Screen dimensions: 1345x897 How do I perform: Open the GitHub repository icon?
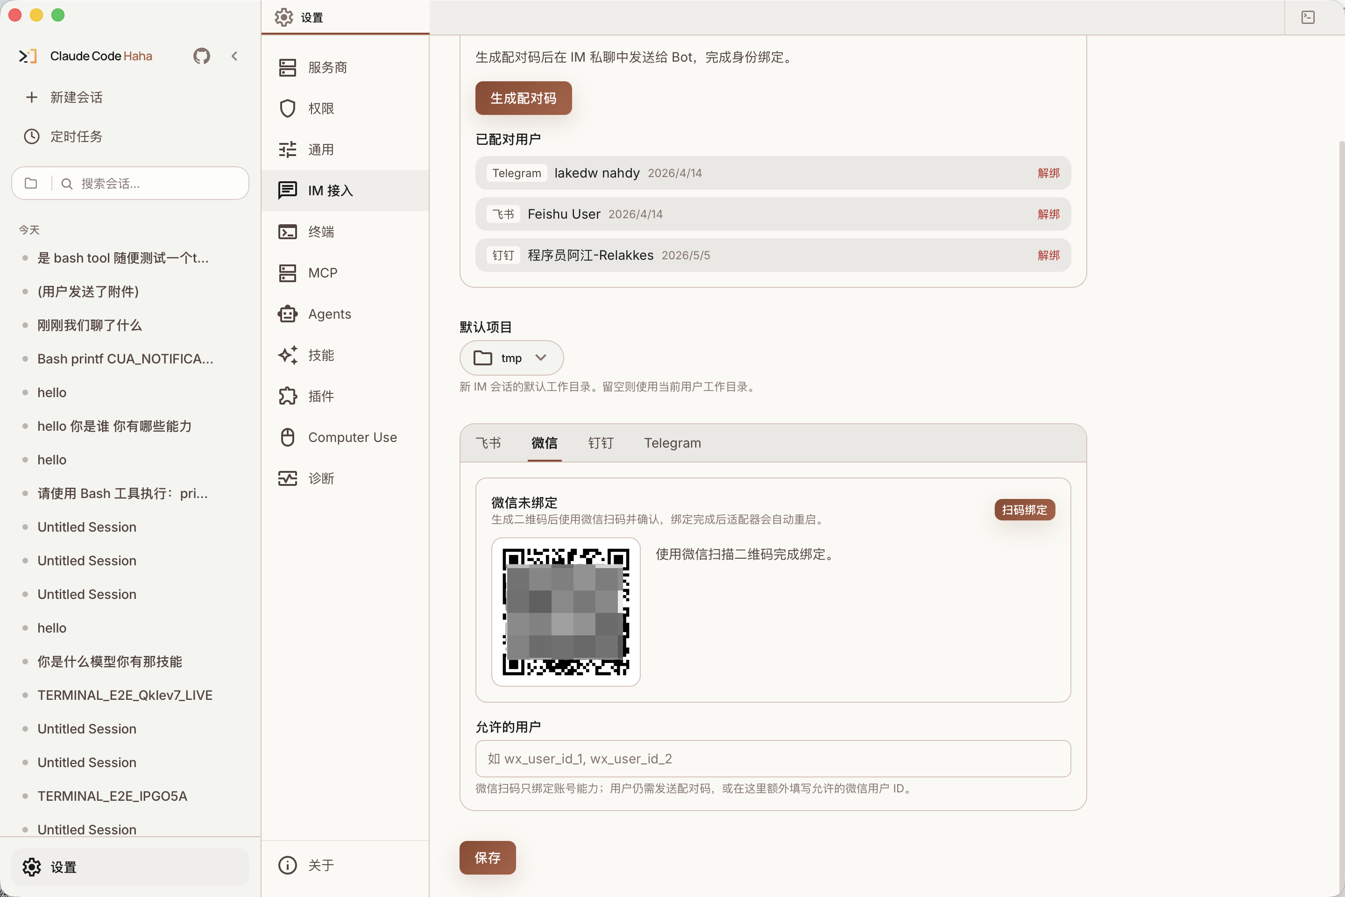[x=201, y=56]
